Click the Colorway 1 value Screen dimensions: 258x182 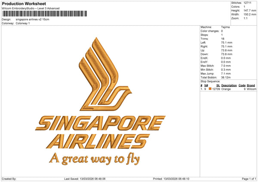[23, 23]
